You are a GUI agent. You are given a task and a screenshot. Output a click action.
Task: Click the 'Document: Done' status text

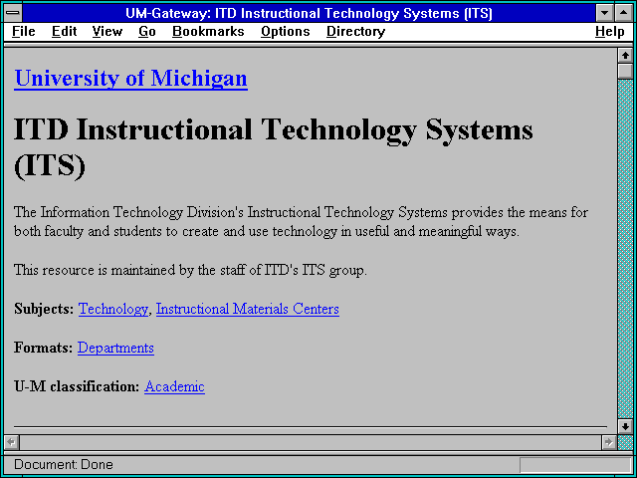[x=64, y=465]
